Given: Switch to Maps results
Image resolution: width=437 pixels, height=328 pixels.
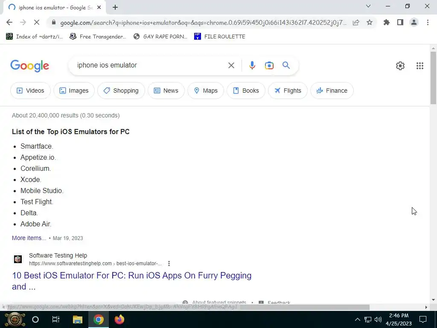Looking at the screenshot, I should point(206,91).
